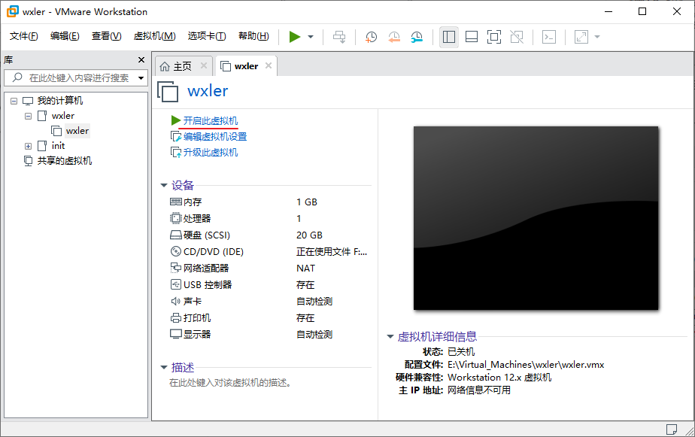Image resolution: width=695 pixels, height=437 pixels.
Task: Toggle the library sidebar view
Action: (449, 37)
